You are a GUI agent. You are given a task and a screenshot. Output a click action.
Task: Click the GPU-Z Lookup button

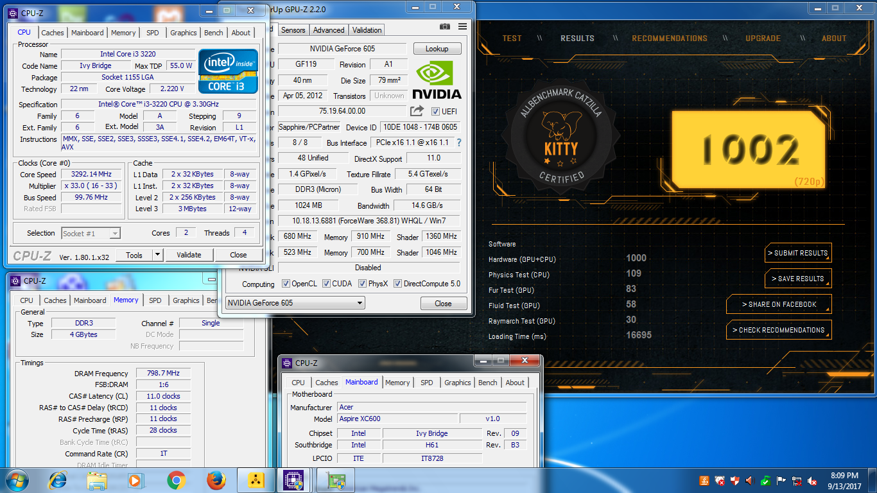point(437,49)
